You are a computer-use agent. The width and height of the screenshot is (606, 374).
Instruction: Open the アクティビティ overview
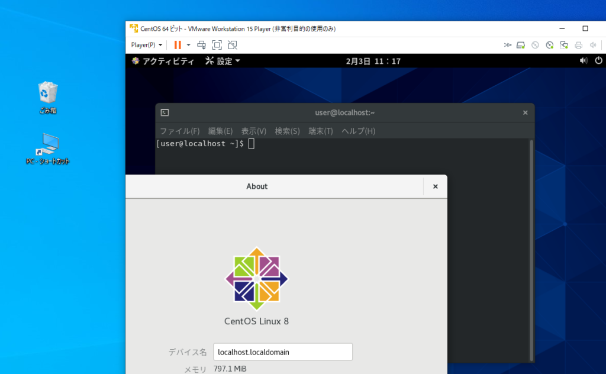coord(163,61)
